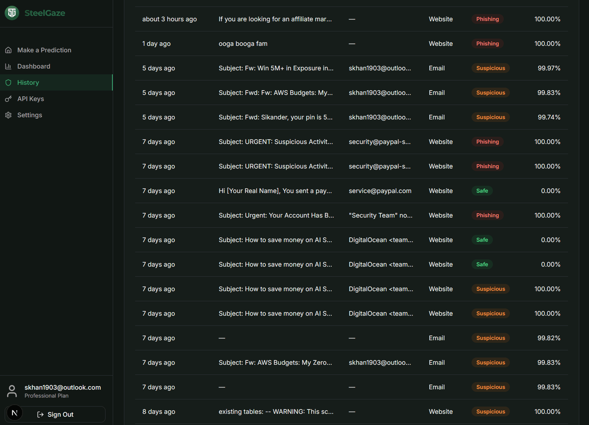This screenshot has width=589, height=425.
Task: Click the bar chart icon beside Dashboard
Action: (8, 66)
